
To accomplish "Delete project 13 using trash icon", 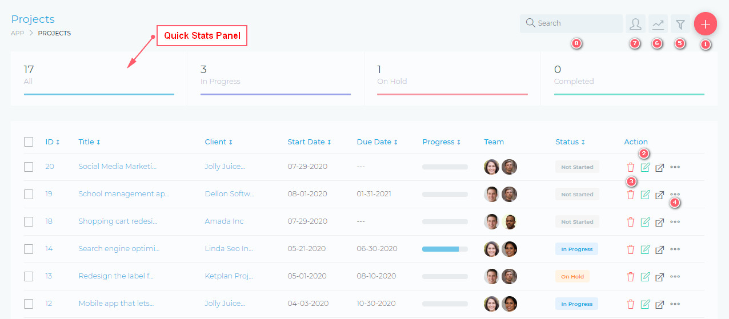I will tap(631, 277).
